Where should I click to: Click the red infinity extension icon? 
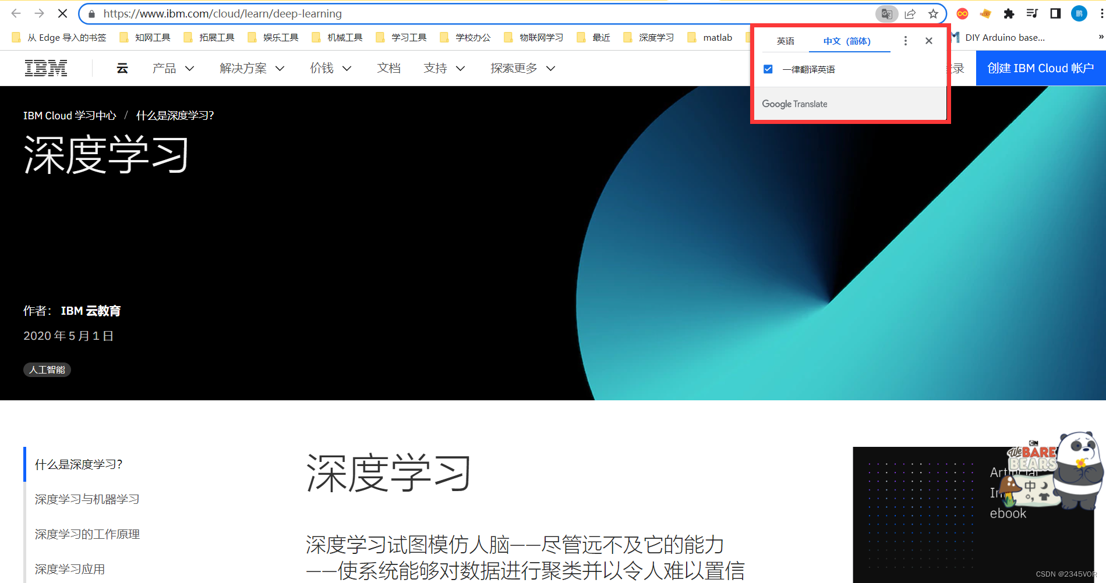(x=963, y=13)
